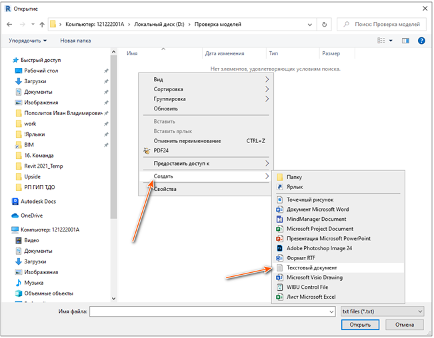
Task: Select Документ Microsoft Word in submenu
Action: point(317,209)
